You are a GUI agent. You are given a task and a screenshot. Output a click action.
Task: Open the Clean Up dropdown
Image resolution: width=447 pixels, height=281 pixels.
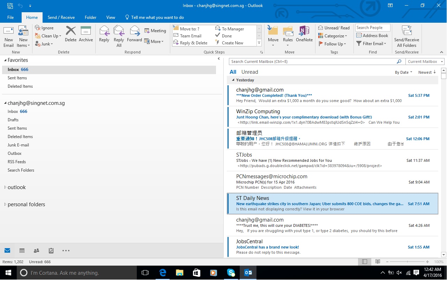tap(48, 36)
